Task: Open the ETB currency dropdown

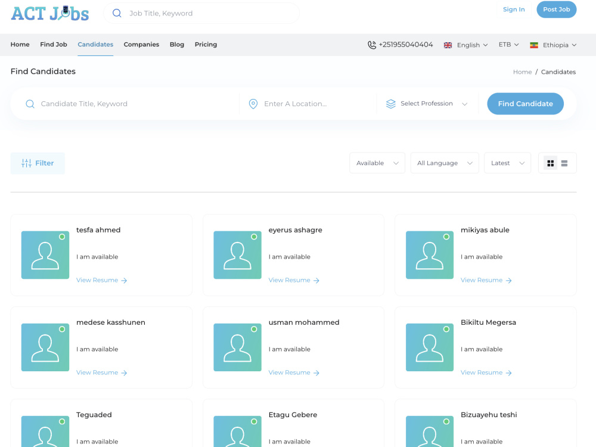Action: 508,45
